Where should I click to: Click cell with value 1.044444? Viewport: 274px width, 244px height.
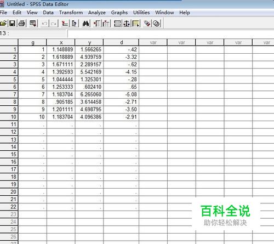tap(61, 80)
